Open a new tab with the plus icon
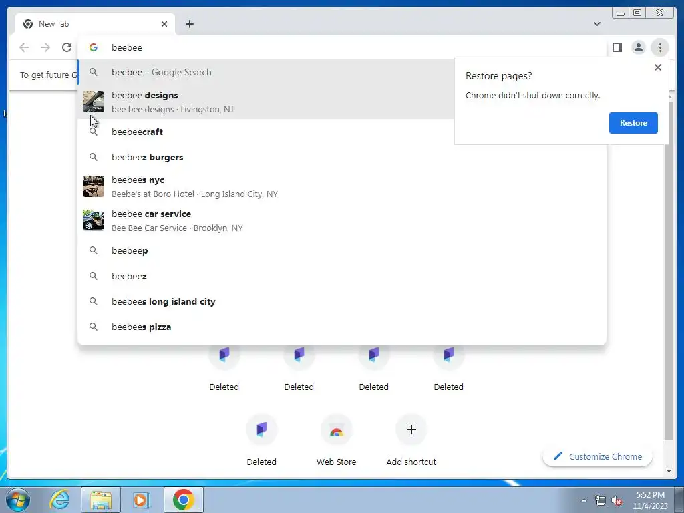Viewport: 684px width, 513px height. 189,24
